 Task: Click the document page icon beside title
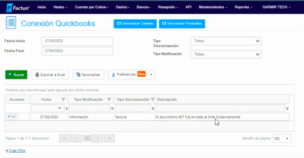(x=11, y=23)
